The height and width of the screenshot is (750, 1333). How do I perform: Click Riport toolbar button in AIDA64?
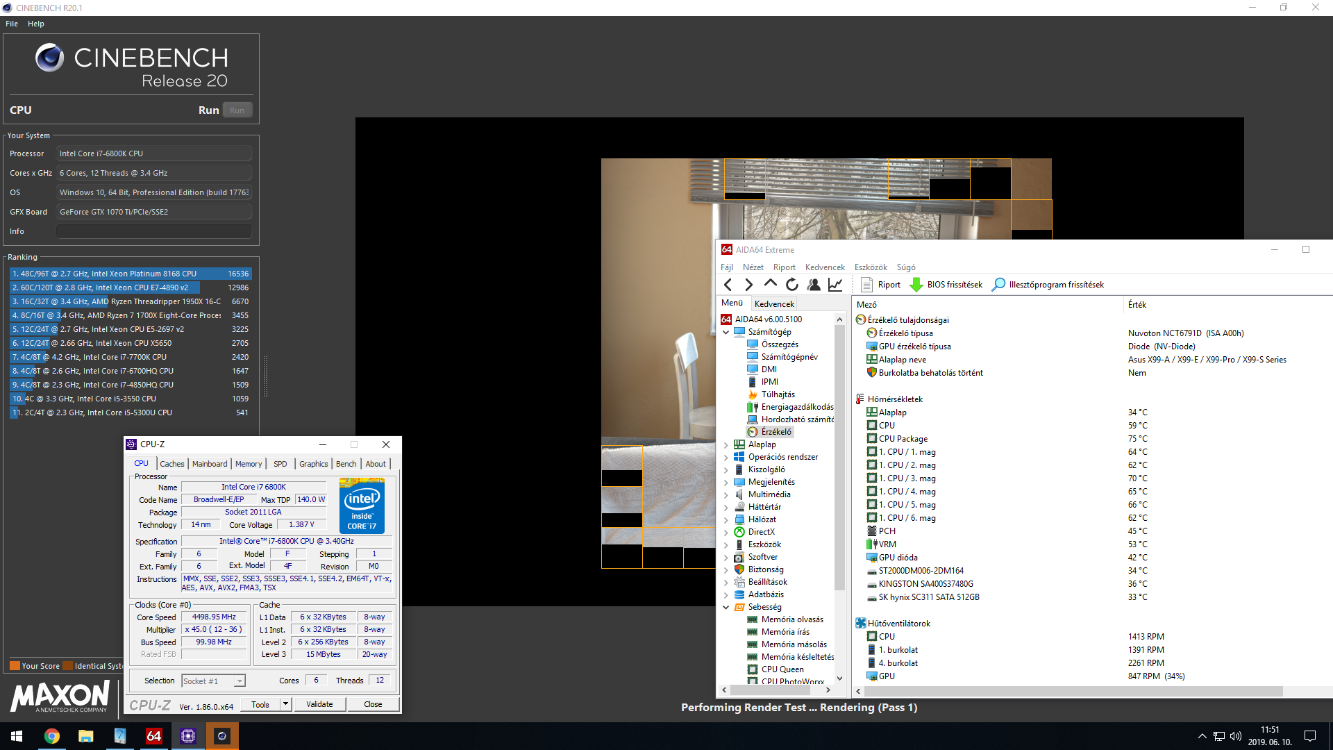[x=880, y=285]
